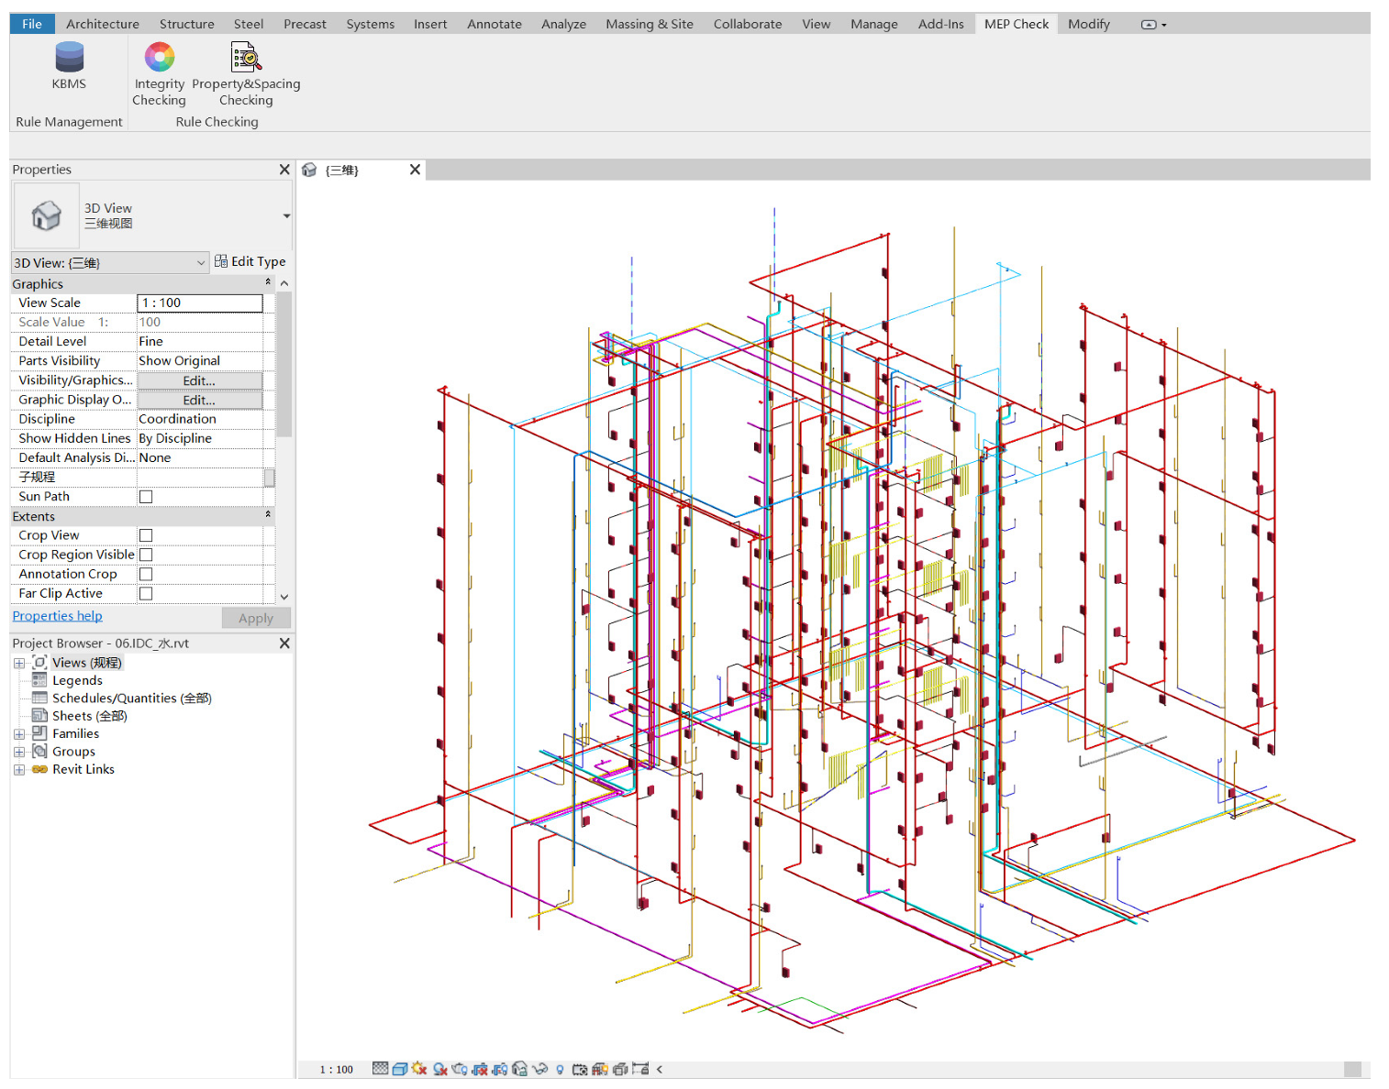Check the Crop View checkbox
1389x1089 pixels.
click(146, 535)
